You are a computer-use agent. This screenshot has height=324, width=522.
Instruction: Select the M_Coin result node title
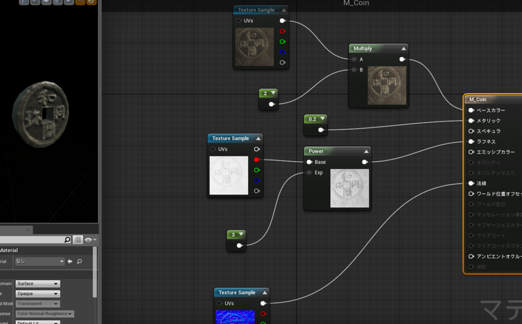point(478,99)
